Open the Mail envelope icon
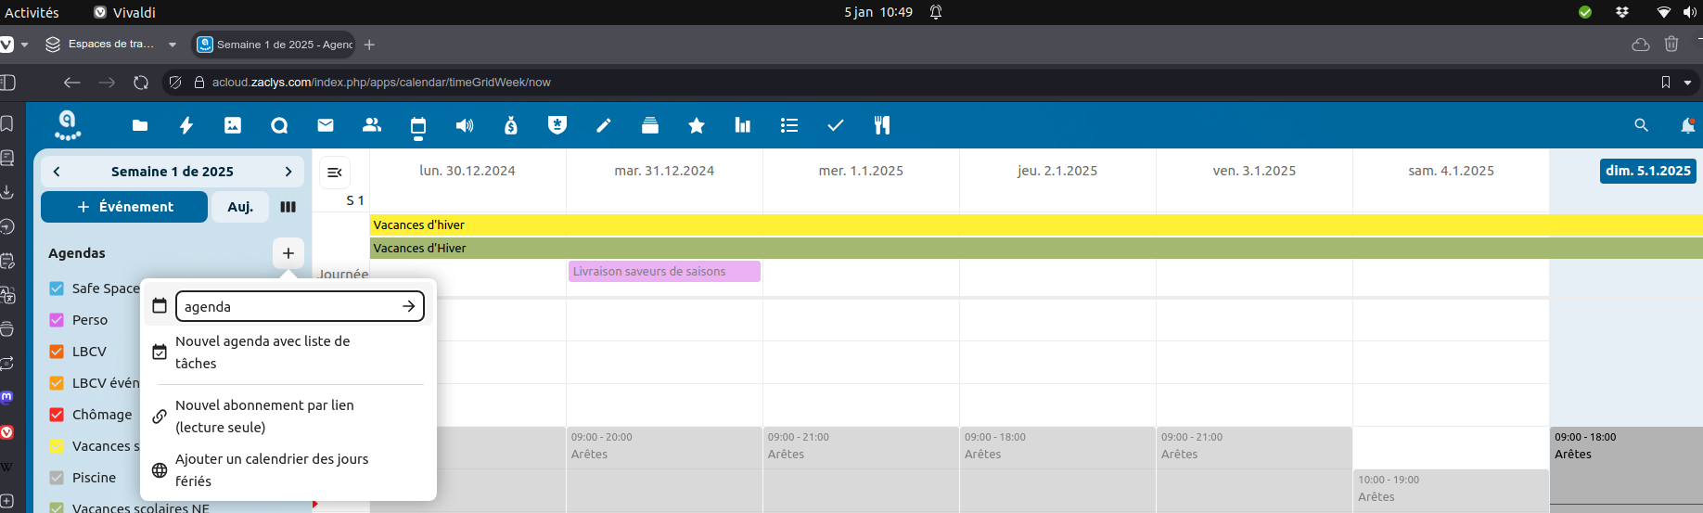Screen dimensions: 1703x513 click(326, 125)
